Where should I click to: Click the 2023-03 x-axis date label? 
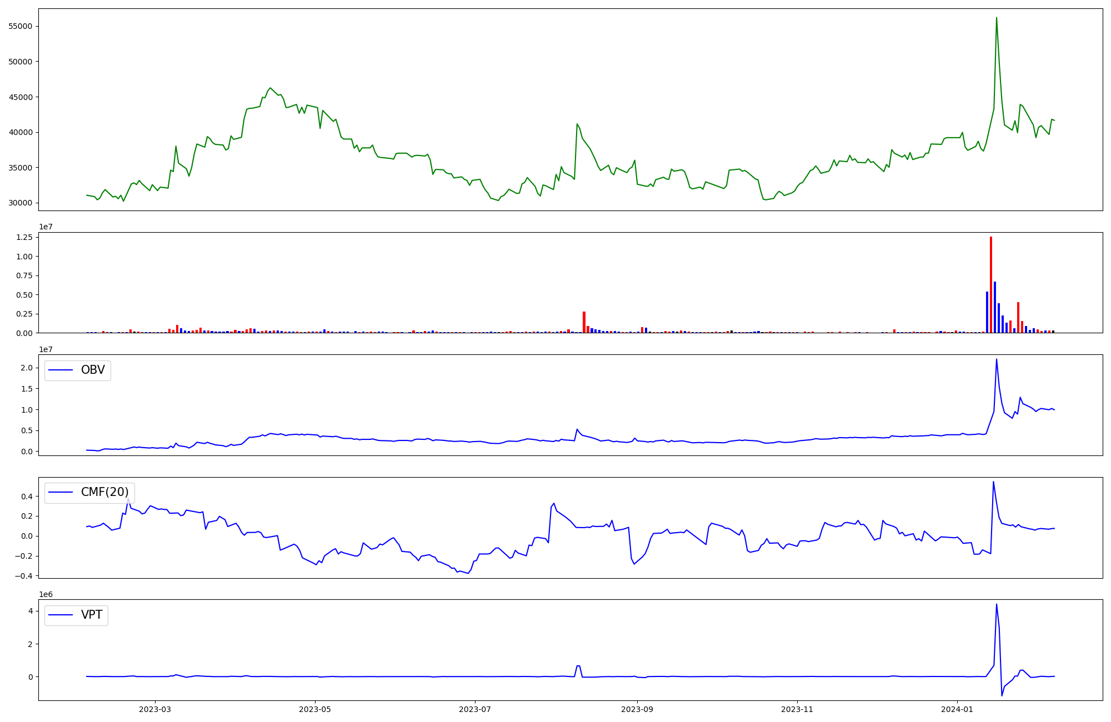point(155,709)
